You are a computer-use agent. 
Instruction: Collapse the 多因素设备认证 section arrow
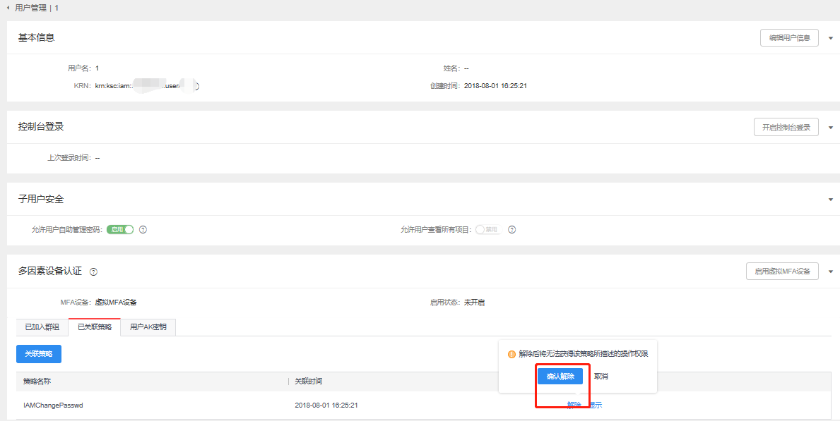(830, 271)
